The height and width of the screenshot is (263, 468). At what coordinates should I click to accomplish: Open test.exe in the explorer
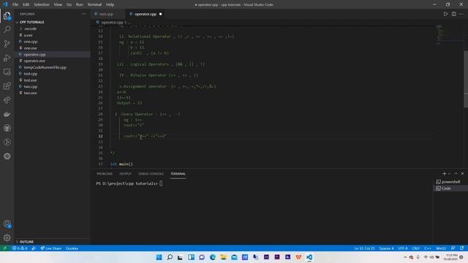point(53,80)
